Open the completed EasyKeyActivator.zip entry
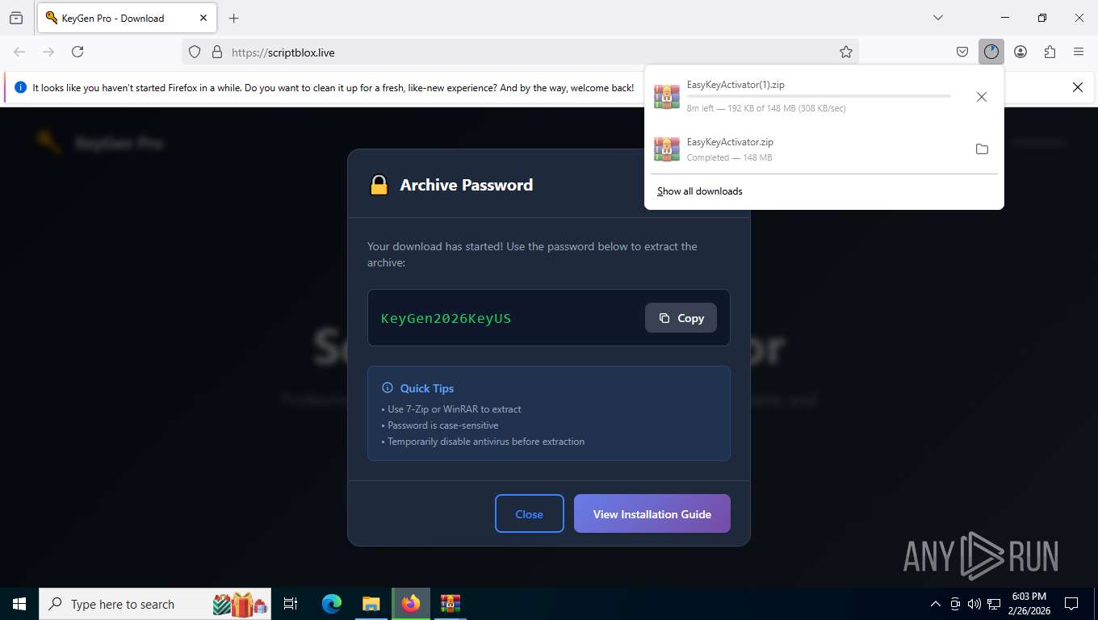Image resolution: width=1098 pixels, height=620 pixels. click(807, 149)
